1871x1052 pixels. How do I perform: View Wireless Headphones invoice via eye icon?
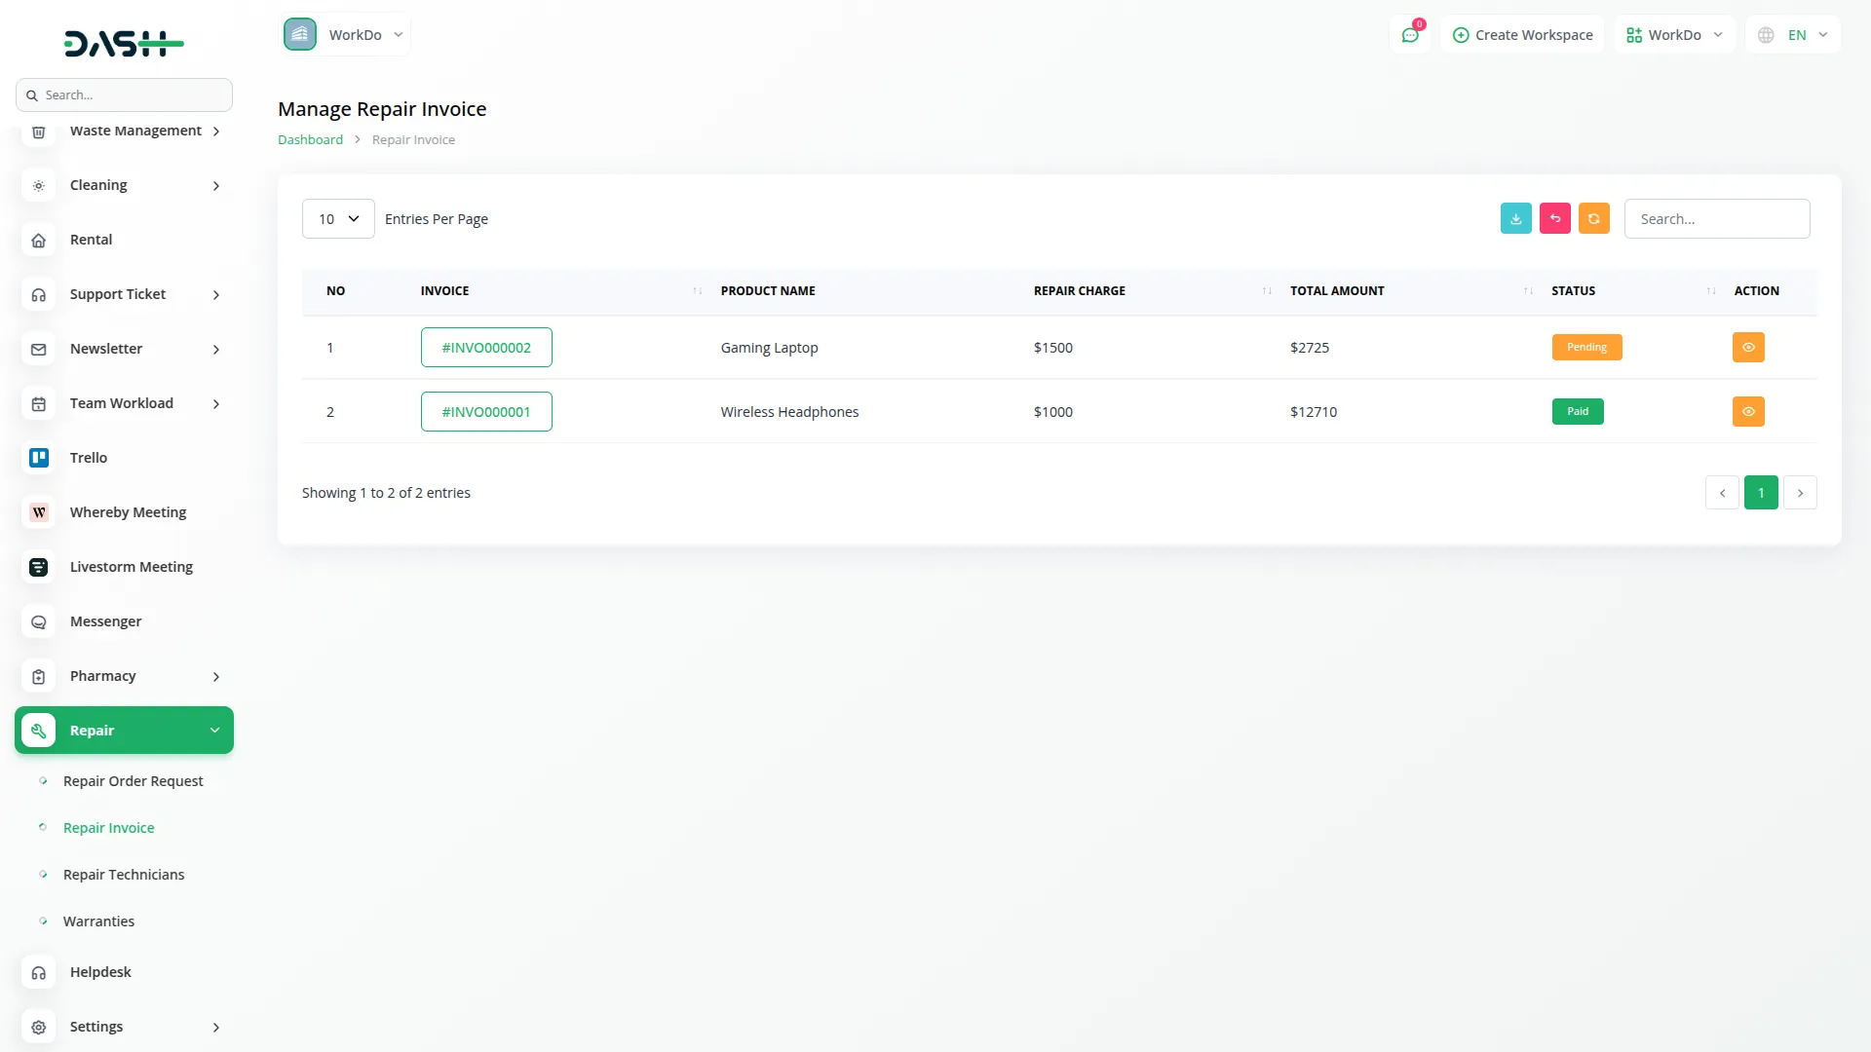(1748, 412)
